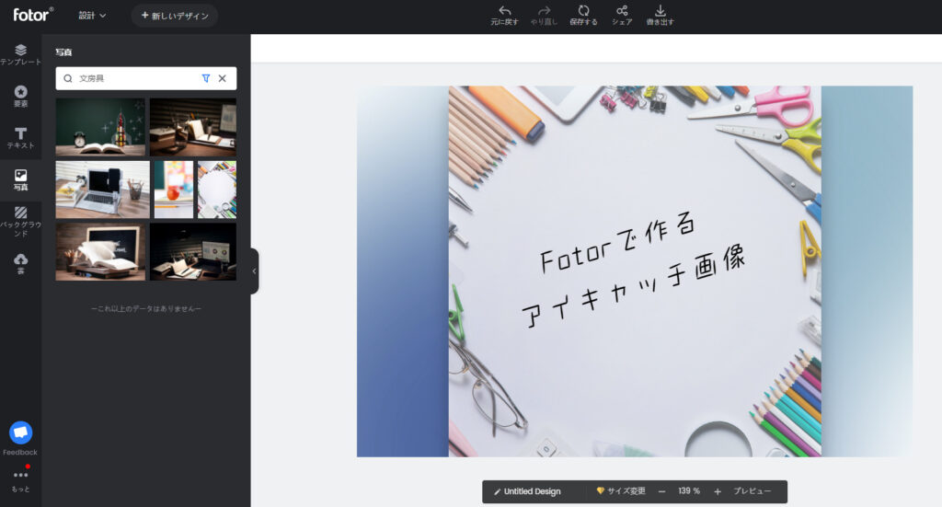This screenshot has height=507, width=942.
Task: Zoom out with the minus button
Action: click(661, 491)
